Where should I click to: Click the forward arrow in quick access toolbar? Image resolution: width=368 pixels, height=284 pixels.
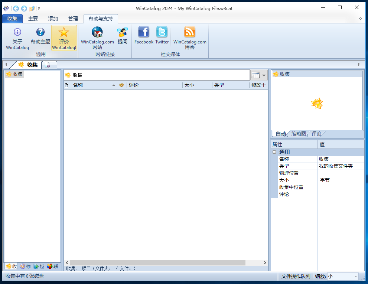pyautogui.click(x=24, y=8)
